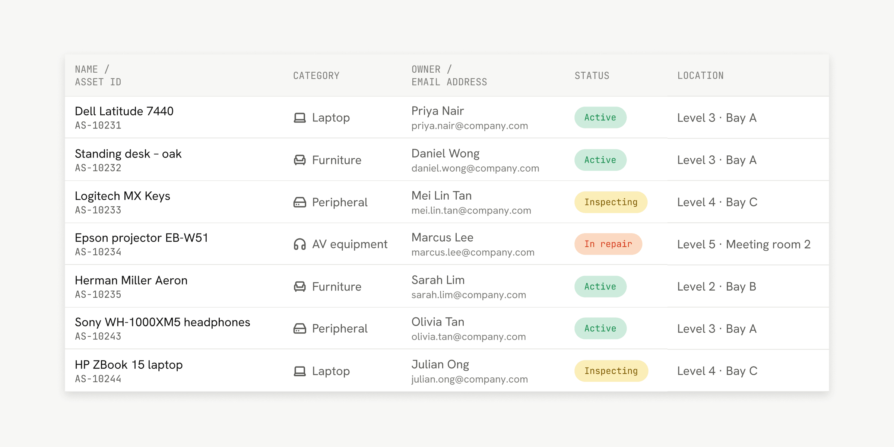Select the Herman Miller Aeron asset name

[131, 280]
